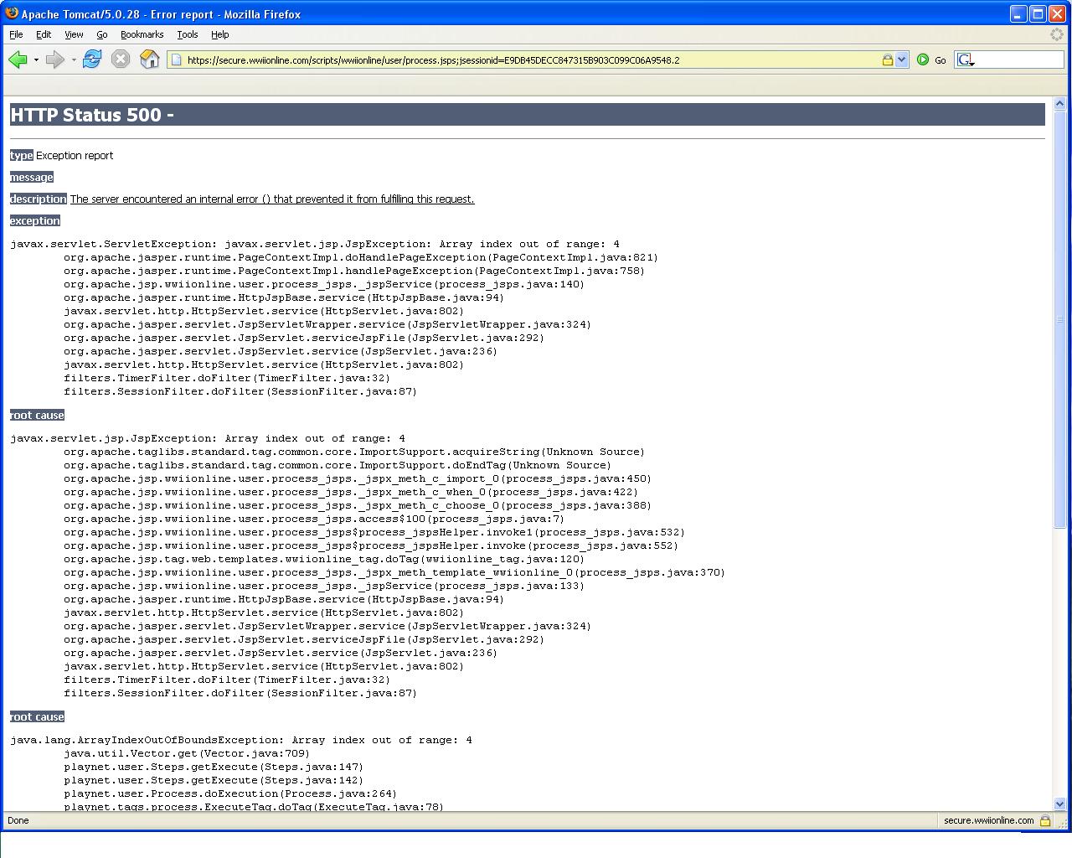Click the 'javax.servlet.ServletException' error line
1072x858 pixels.
315,245
